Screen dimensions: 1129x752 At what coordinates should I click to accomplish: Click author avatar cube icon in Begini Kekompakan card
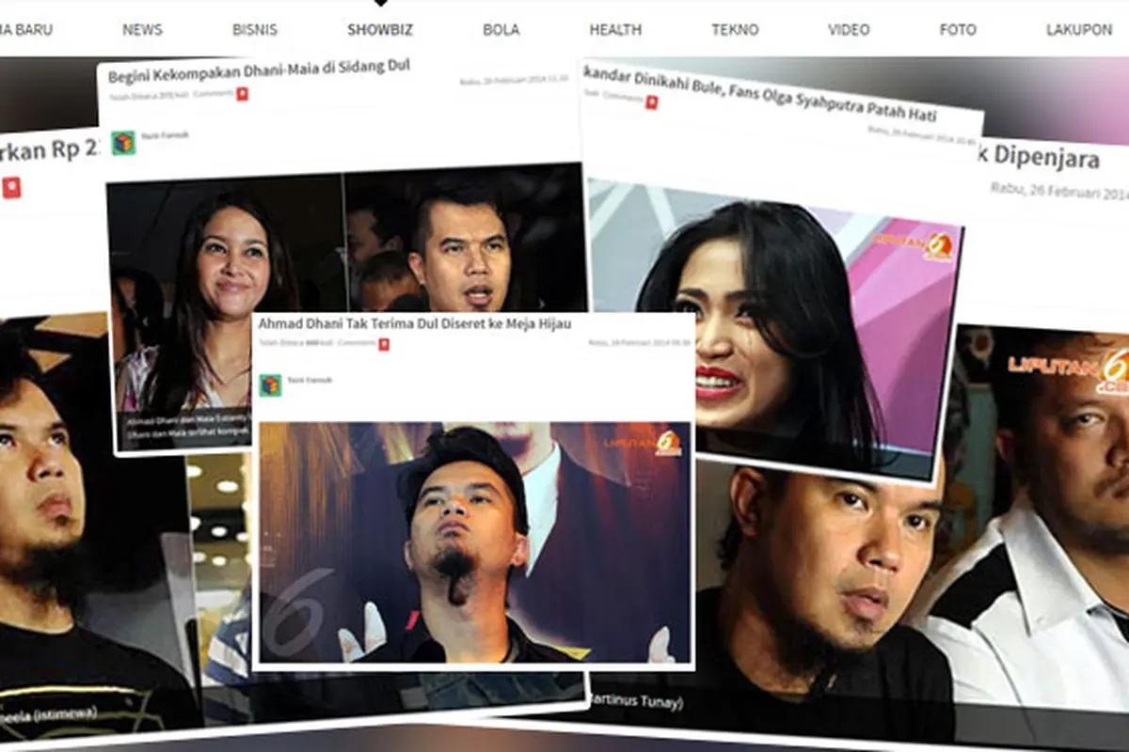click(x=123, y=143)
